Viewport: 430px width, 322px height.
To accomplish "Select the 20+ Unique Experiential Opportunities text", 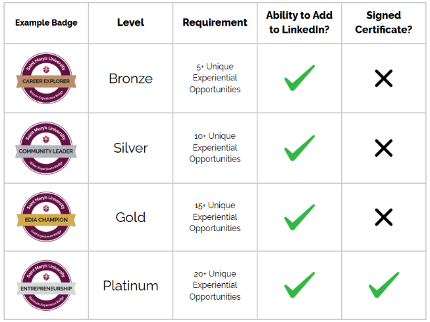I will 215,286.
